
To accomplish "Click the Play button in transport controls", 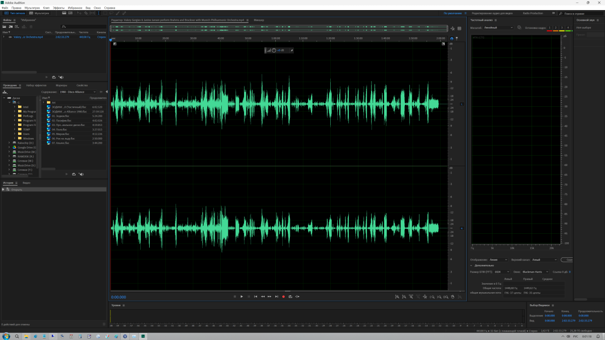I will (241, 297).
